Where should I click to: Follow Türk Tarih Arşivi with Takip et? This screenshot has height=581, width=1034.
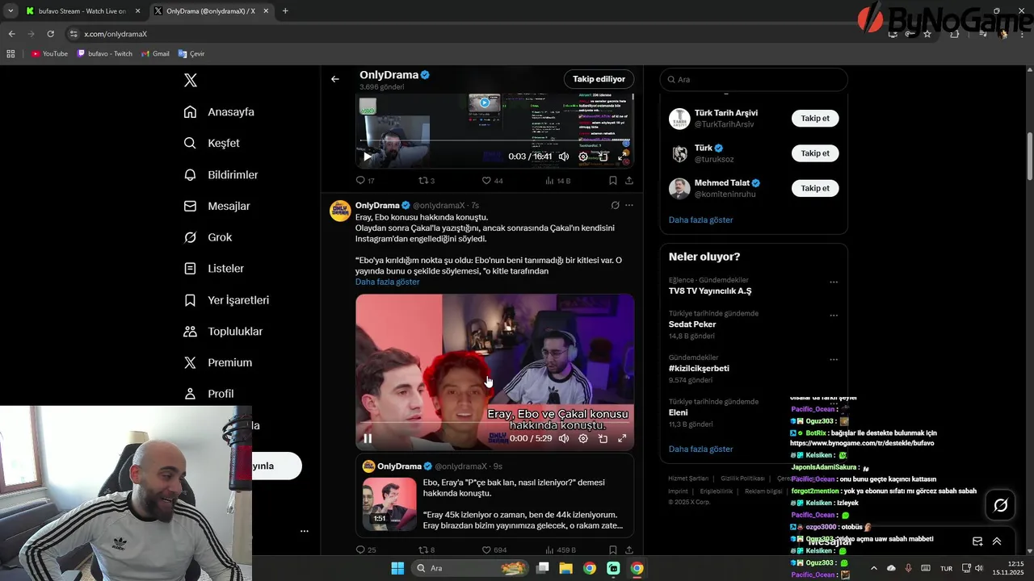coord(815,118)
